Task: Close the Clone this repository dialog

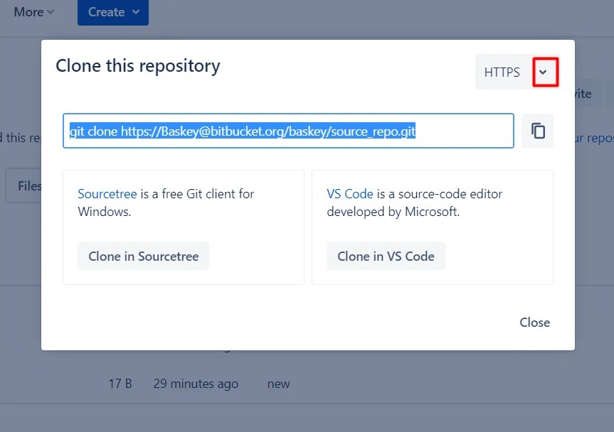Action: 534,322
